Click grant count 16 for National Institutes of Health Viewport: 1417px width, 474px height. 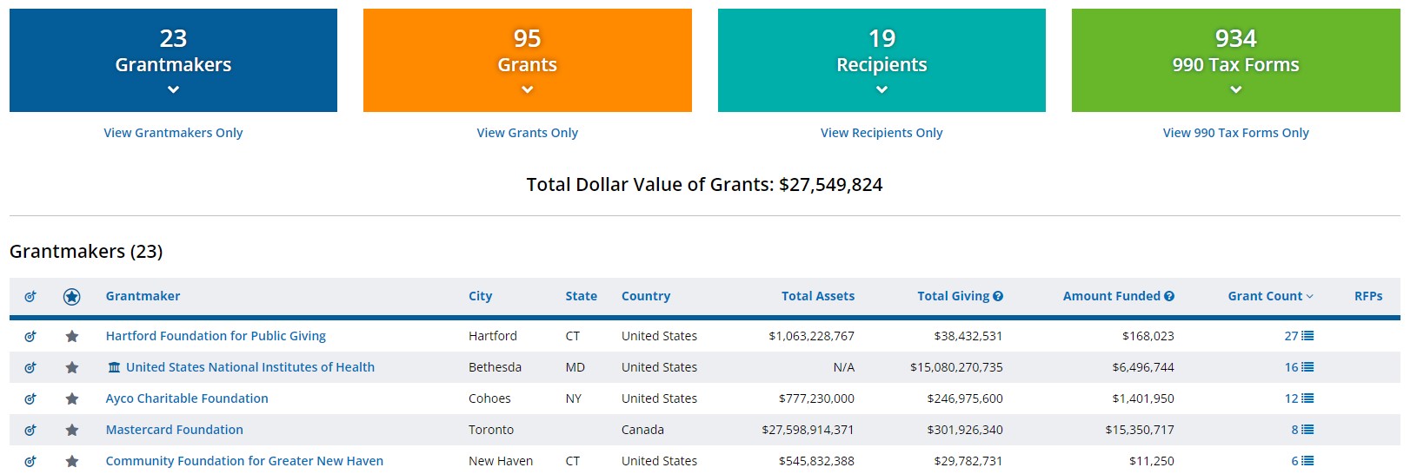point(1291,367)
